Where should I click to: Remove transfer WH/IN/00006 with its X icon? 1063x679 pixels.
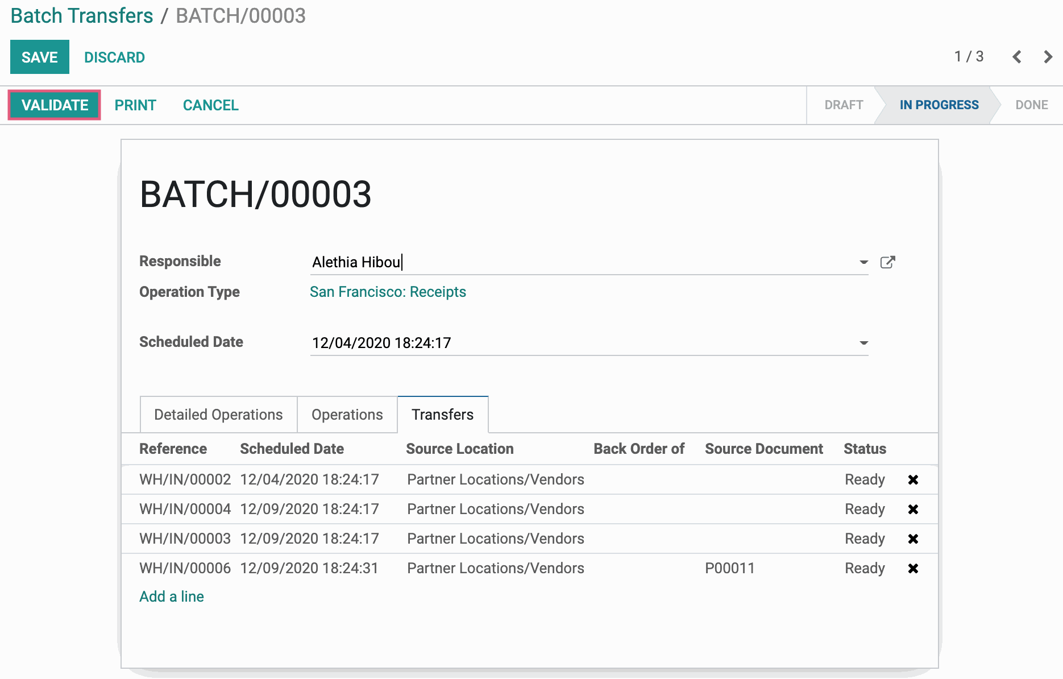913,569
